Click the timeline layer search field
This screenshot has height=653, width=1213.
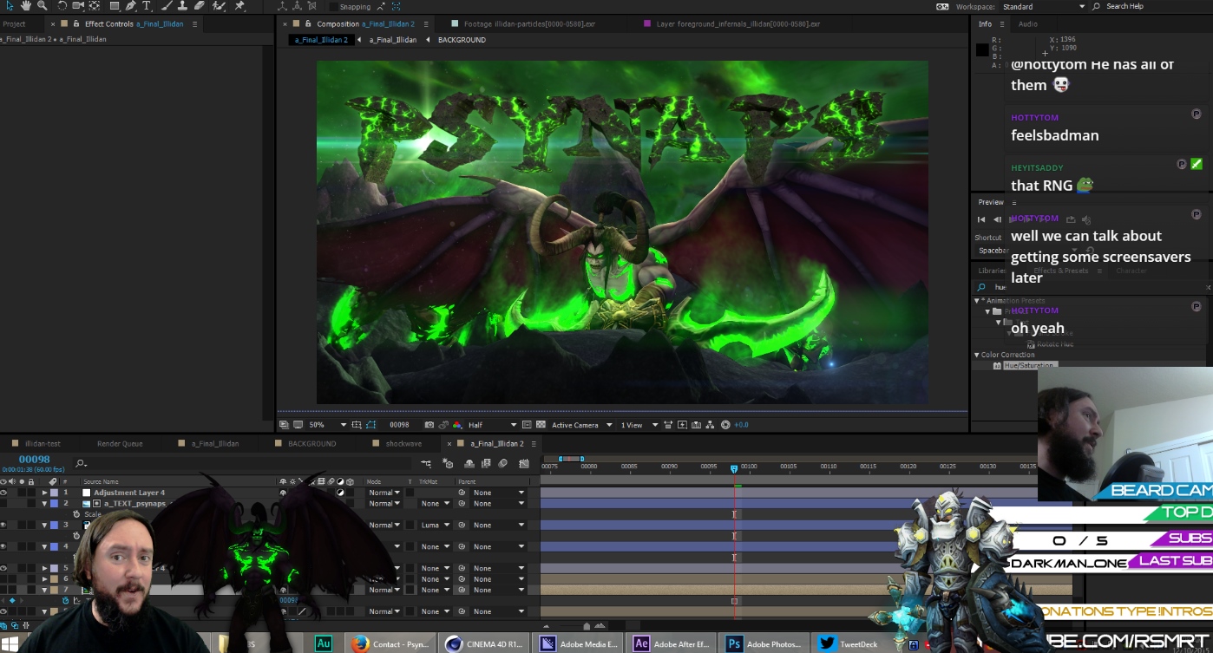pyautogui.click(x=243, y=463)
